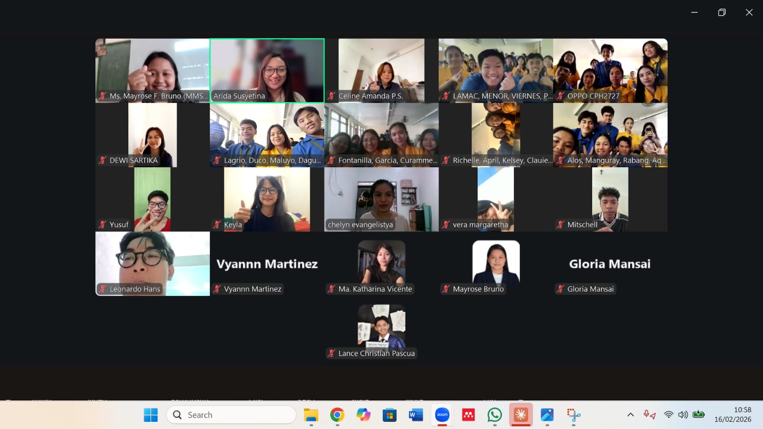Open the Windows Start menu

pyautogui.click(x=151, y=415)
